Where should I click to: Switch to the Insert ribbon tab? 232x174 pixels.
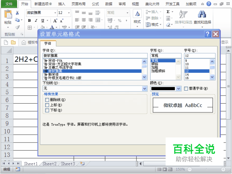pos(62,4)
